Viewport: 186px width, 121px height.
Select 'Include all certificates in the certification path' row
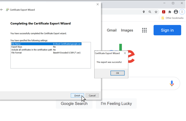tap(46, 50)
